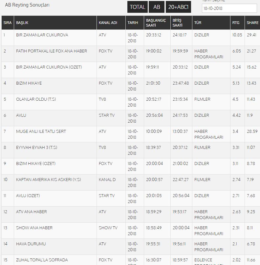Select OLANLAR OLDU (T.S) title
This screenshot has width=260, height=265.
[36, 99]
